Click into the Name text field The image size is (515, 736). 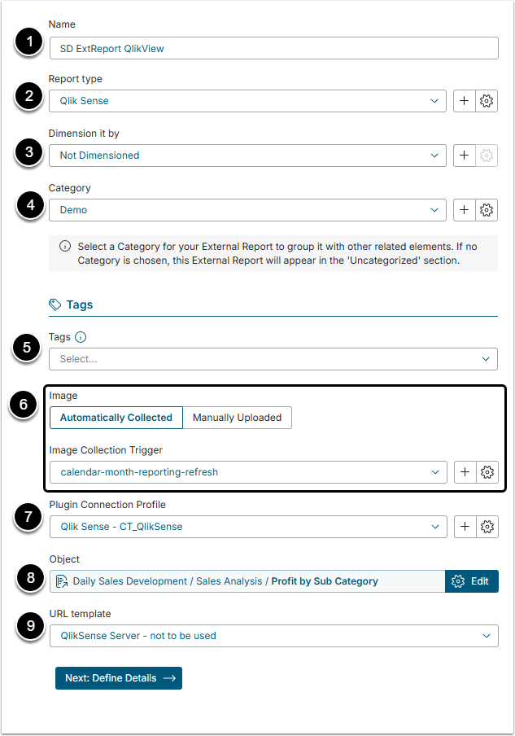point(273,48)
